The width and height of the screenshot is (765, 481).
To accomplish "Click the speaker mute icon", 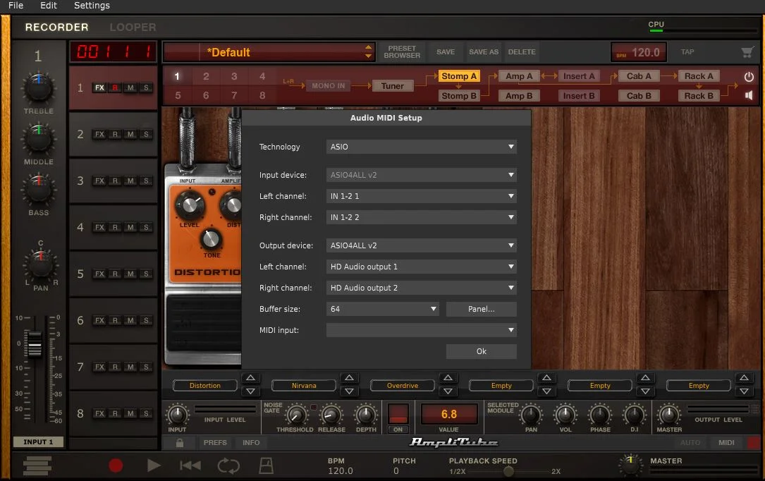I will coord(749,95).
